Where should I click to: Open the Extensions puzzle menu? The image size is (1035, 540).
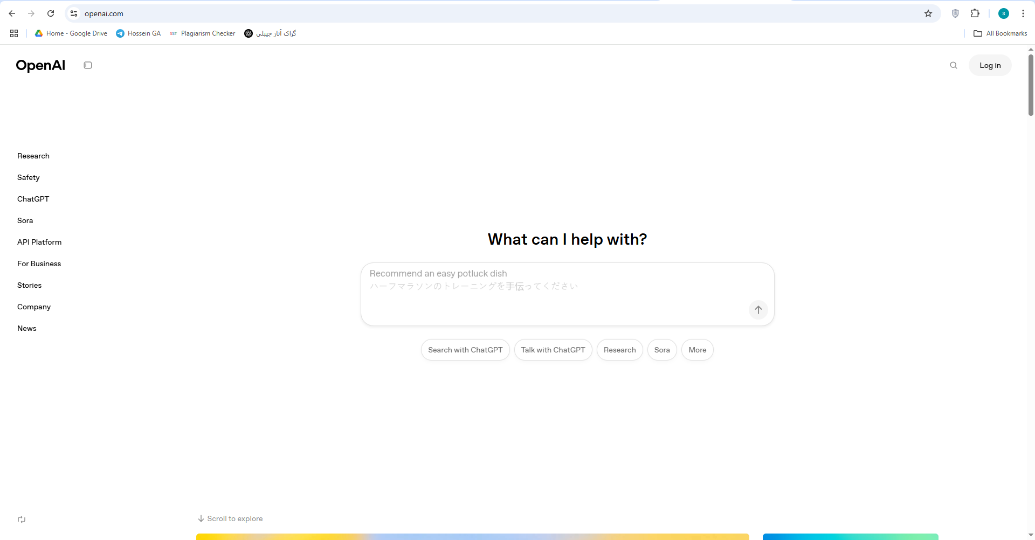[975, 13]
